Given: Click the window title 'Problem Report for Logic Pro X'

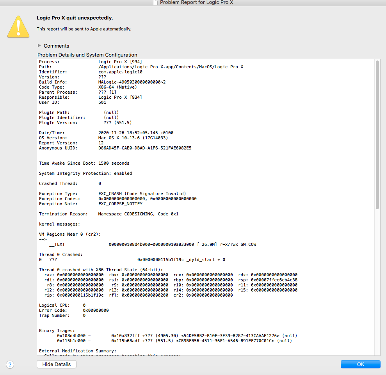Looking at the screenshot, I should click(196, 2).
